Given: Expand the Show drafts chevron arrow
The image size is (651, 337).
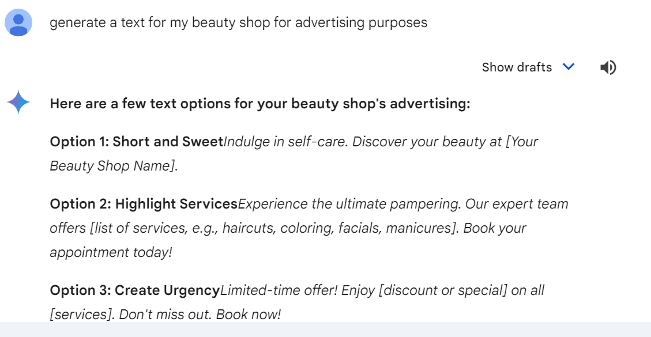Looking at the screenshot, I should click(x=569, y=67).
